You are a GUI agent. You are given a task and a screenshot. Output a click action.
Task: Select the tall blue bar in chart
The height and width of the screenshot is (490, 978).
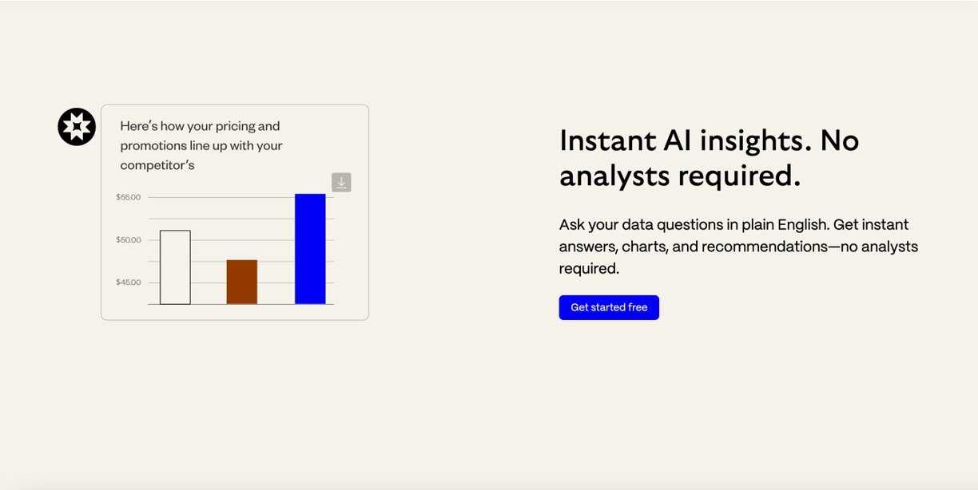[310, 249]
